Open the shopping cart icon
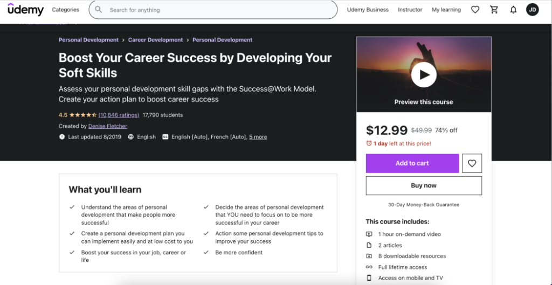 [x=494, y=10]
